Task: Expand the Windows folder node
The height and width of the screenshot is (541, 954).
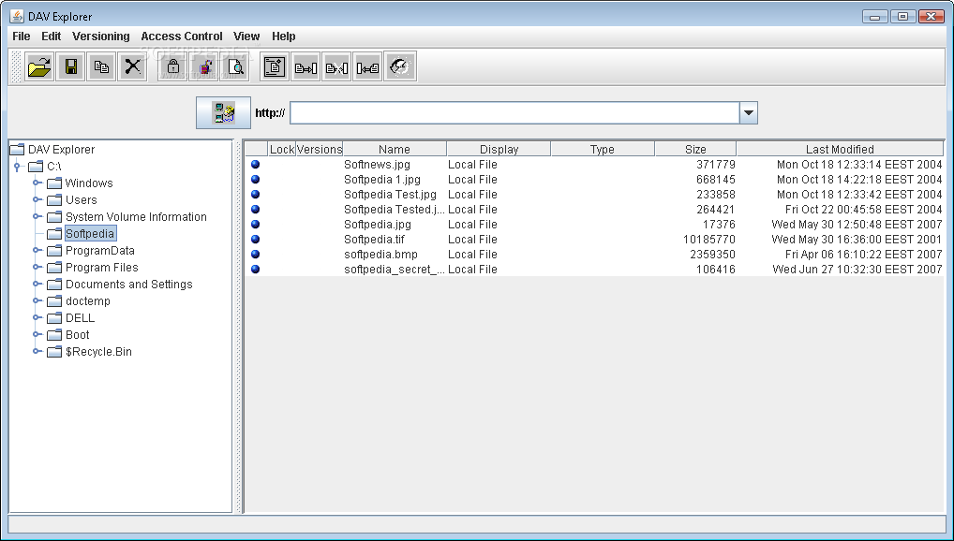Action: 37,183
